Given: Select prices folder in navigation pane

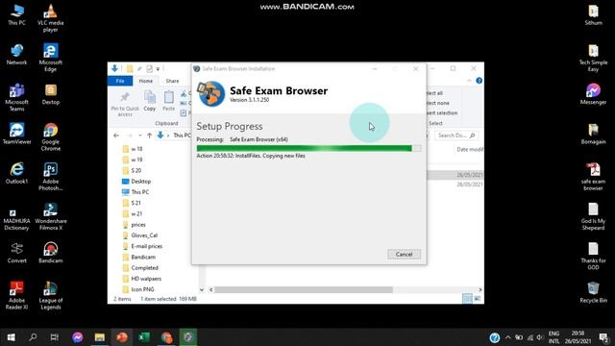Looking at the screenshot, I should (x=135, y=224).
